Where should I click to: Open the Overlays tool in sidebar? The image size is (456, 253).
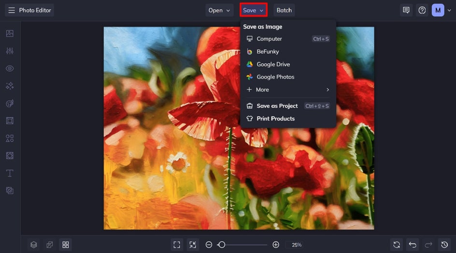(x=10, y=156)
